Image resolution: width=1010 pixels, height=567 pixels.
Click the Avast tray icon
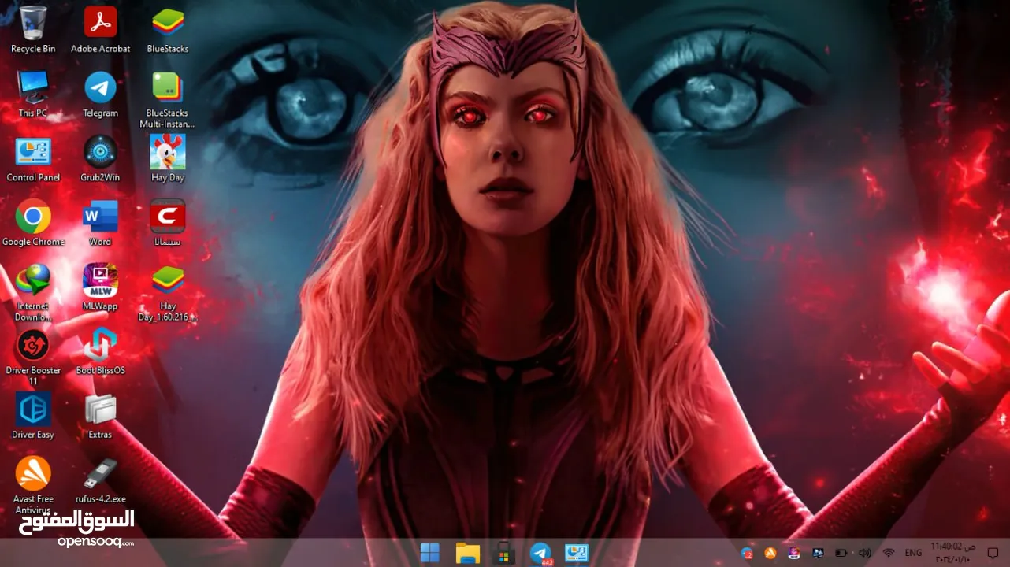pyautogui.click(x=770, y=553)
